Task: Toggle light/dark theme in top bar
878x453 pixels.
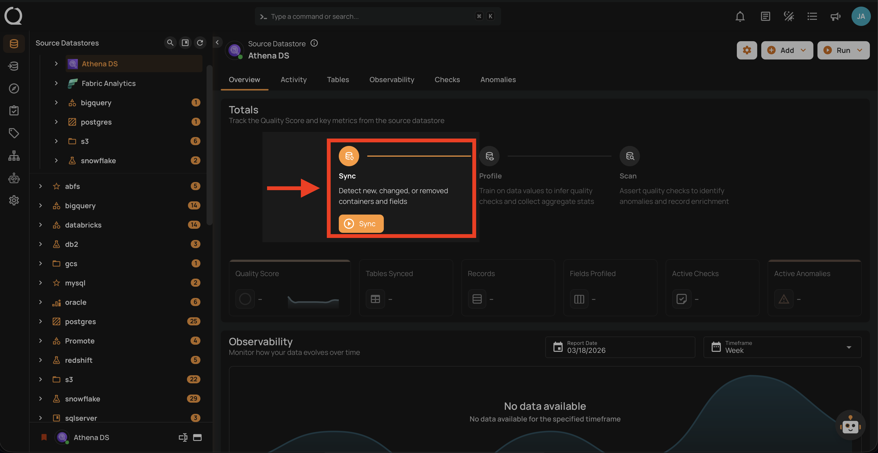Action: (x=788, y=16)
